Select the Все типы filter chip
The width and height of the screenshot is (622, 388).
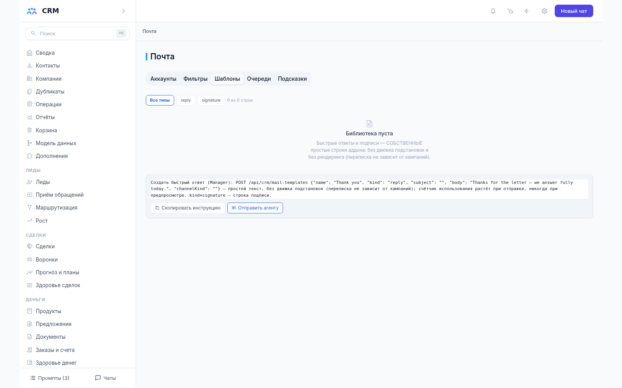(x=160, y=100)
